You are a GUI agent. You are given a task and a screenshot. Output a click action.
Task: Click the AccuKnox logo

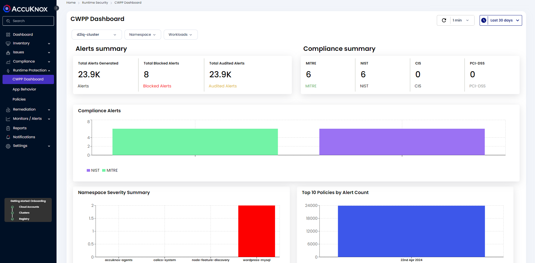(x=25, y=9)
